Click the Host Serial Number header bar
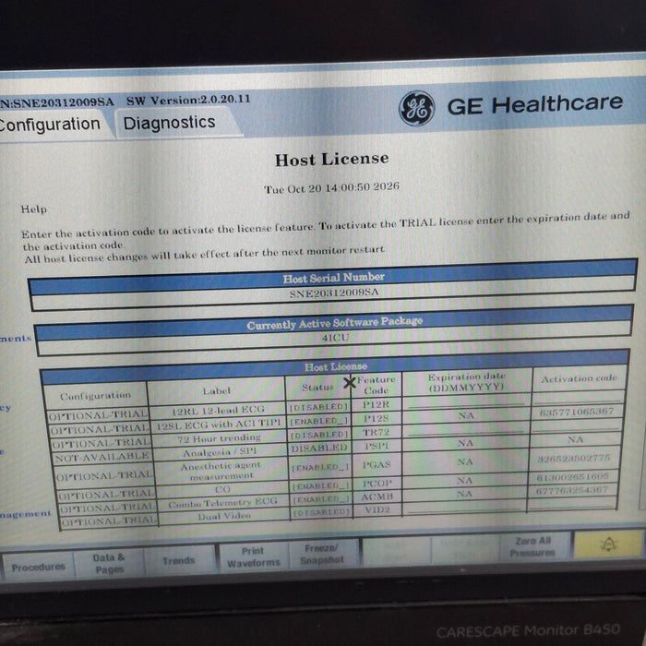This screenshot has width=646, height=646. [x=334, y=278]
